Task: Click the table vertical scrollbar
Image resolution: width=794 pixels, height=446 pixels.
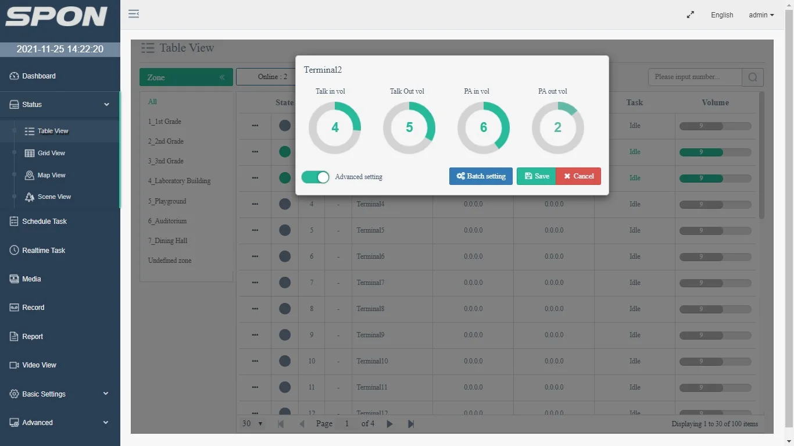Action: tap(761, 155)
